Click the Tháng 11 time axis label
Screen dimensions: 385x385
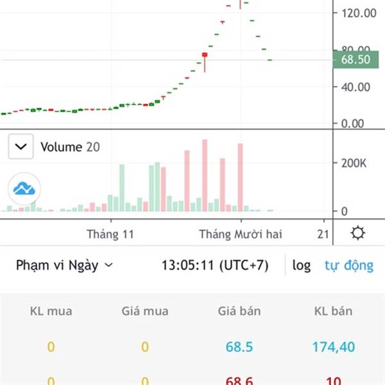coord(110,234)
